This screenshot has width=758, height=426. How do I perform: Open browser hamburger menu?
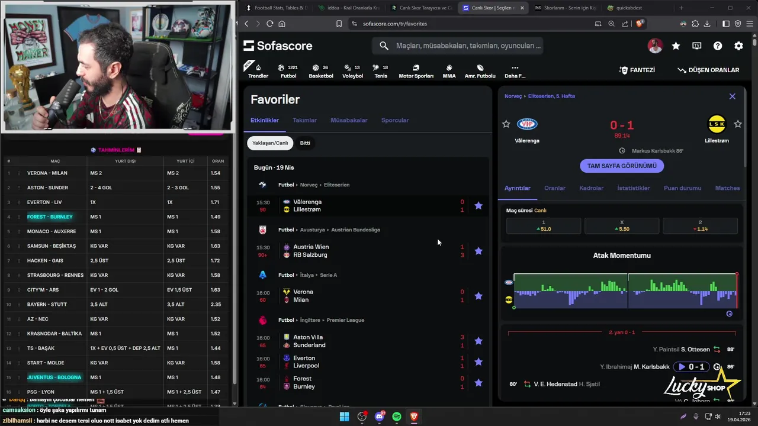coord(749,24)
